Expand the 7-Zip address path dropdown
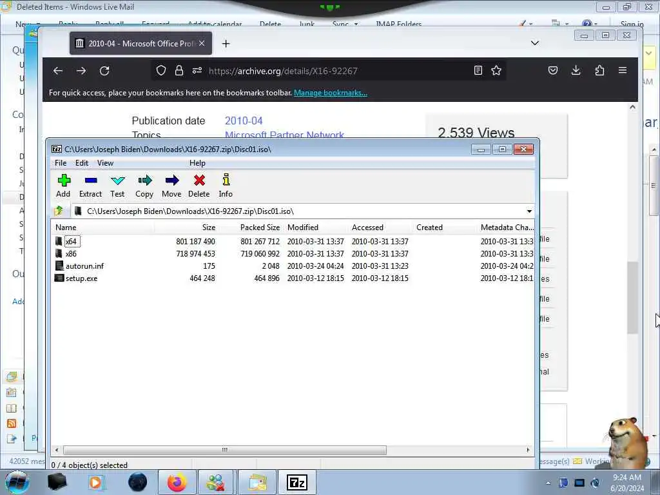This screenshot has width=660, height=495. (x=529, y=211)
